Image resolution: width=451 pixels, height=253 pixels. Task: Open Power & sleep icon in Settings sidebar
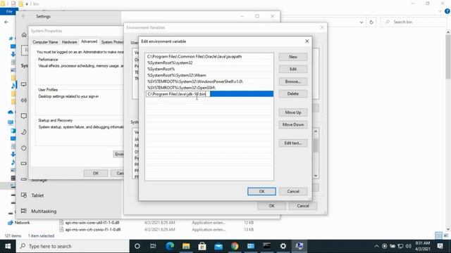[x=23, y=148]
